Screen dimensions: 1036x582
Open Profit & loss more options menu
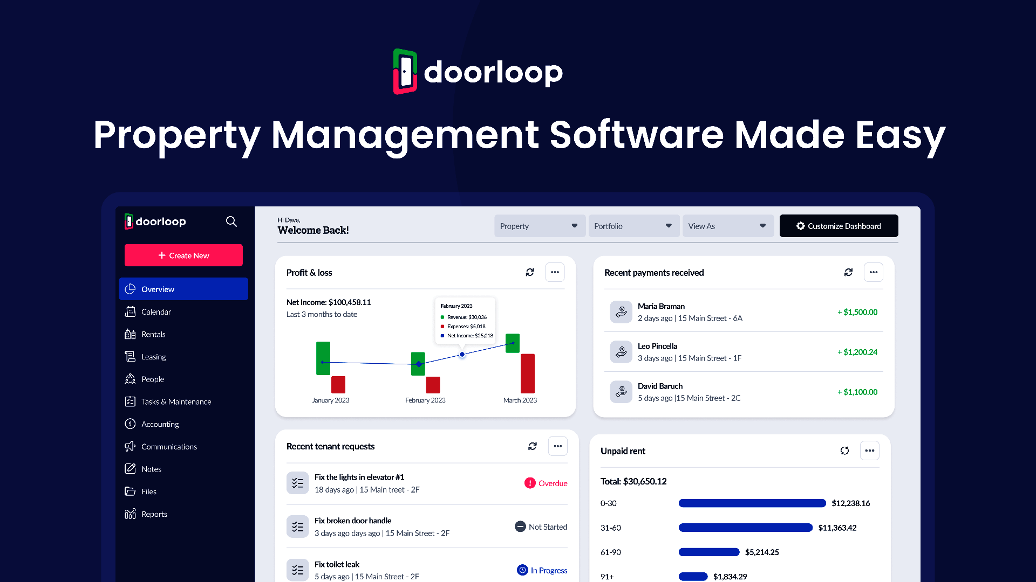click(555, 272)
